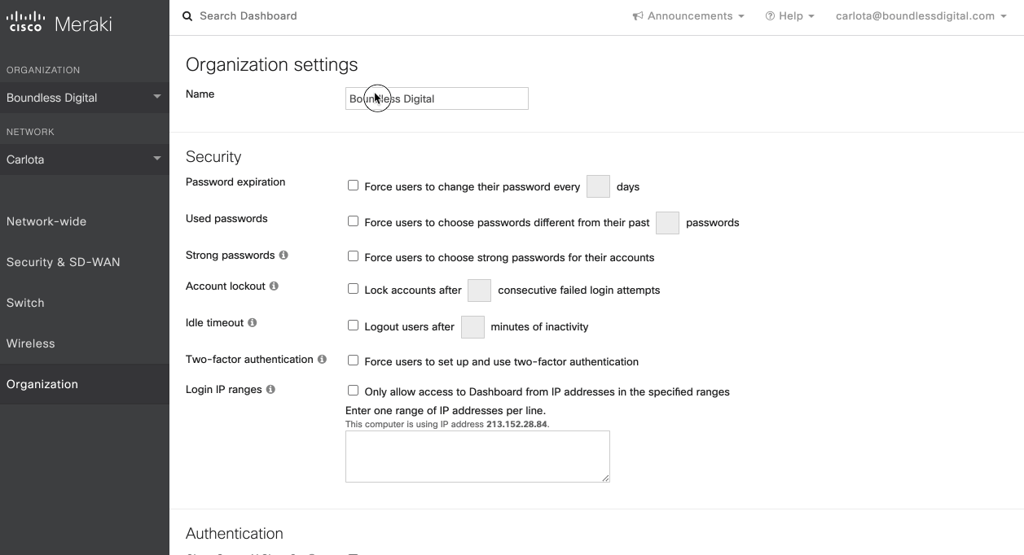Click the IP address 213.152.28.84 text
The width and height of the screenshot is (1024, 555).
[x=516, y=424]
